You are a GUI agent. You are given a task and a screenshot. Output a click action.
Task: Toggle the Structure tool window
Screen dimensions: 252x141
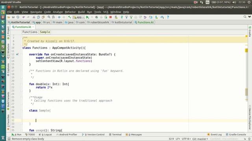[x=8, y=51]
